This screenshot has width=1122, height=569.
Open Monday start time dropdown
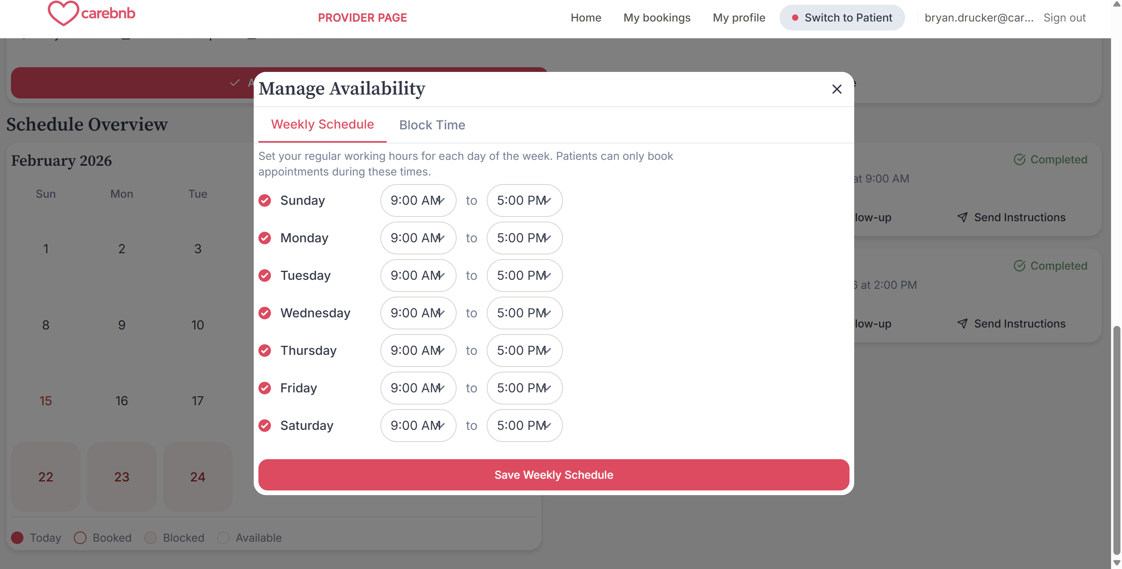click(x=418, y=238)
